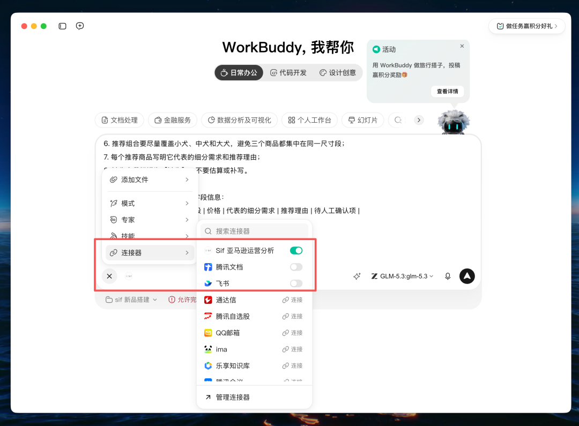
Task: Click the 腾讯文档 app icon
Action: 208,267
